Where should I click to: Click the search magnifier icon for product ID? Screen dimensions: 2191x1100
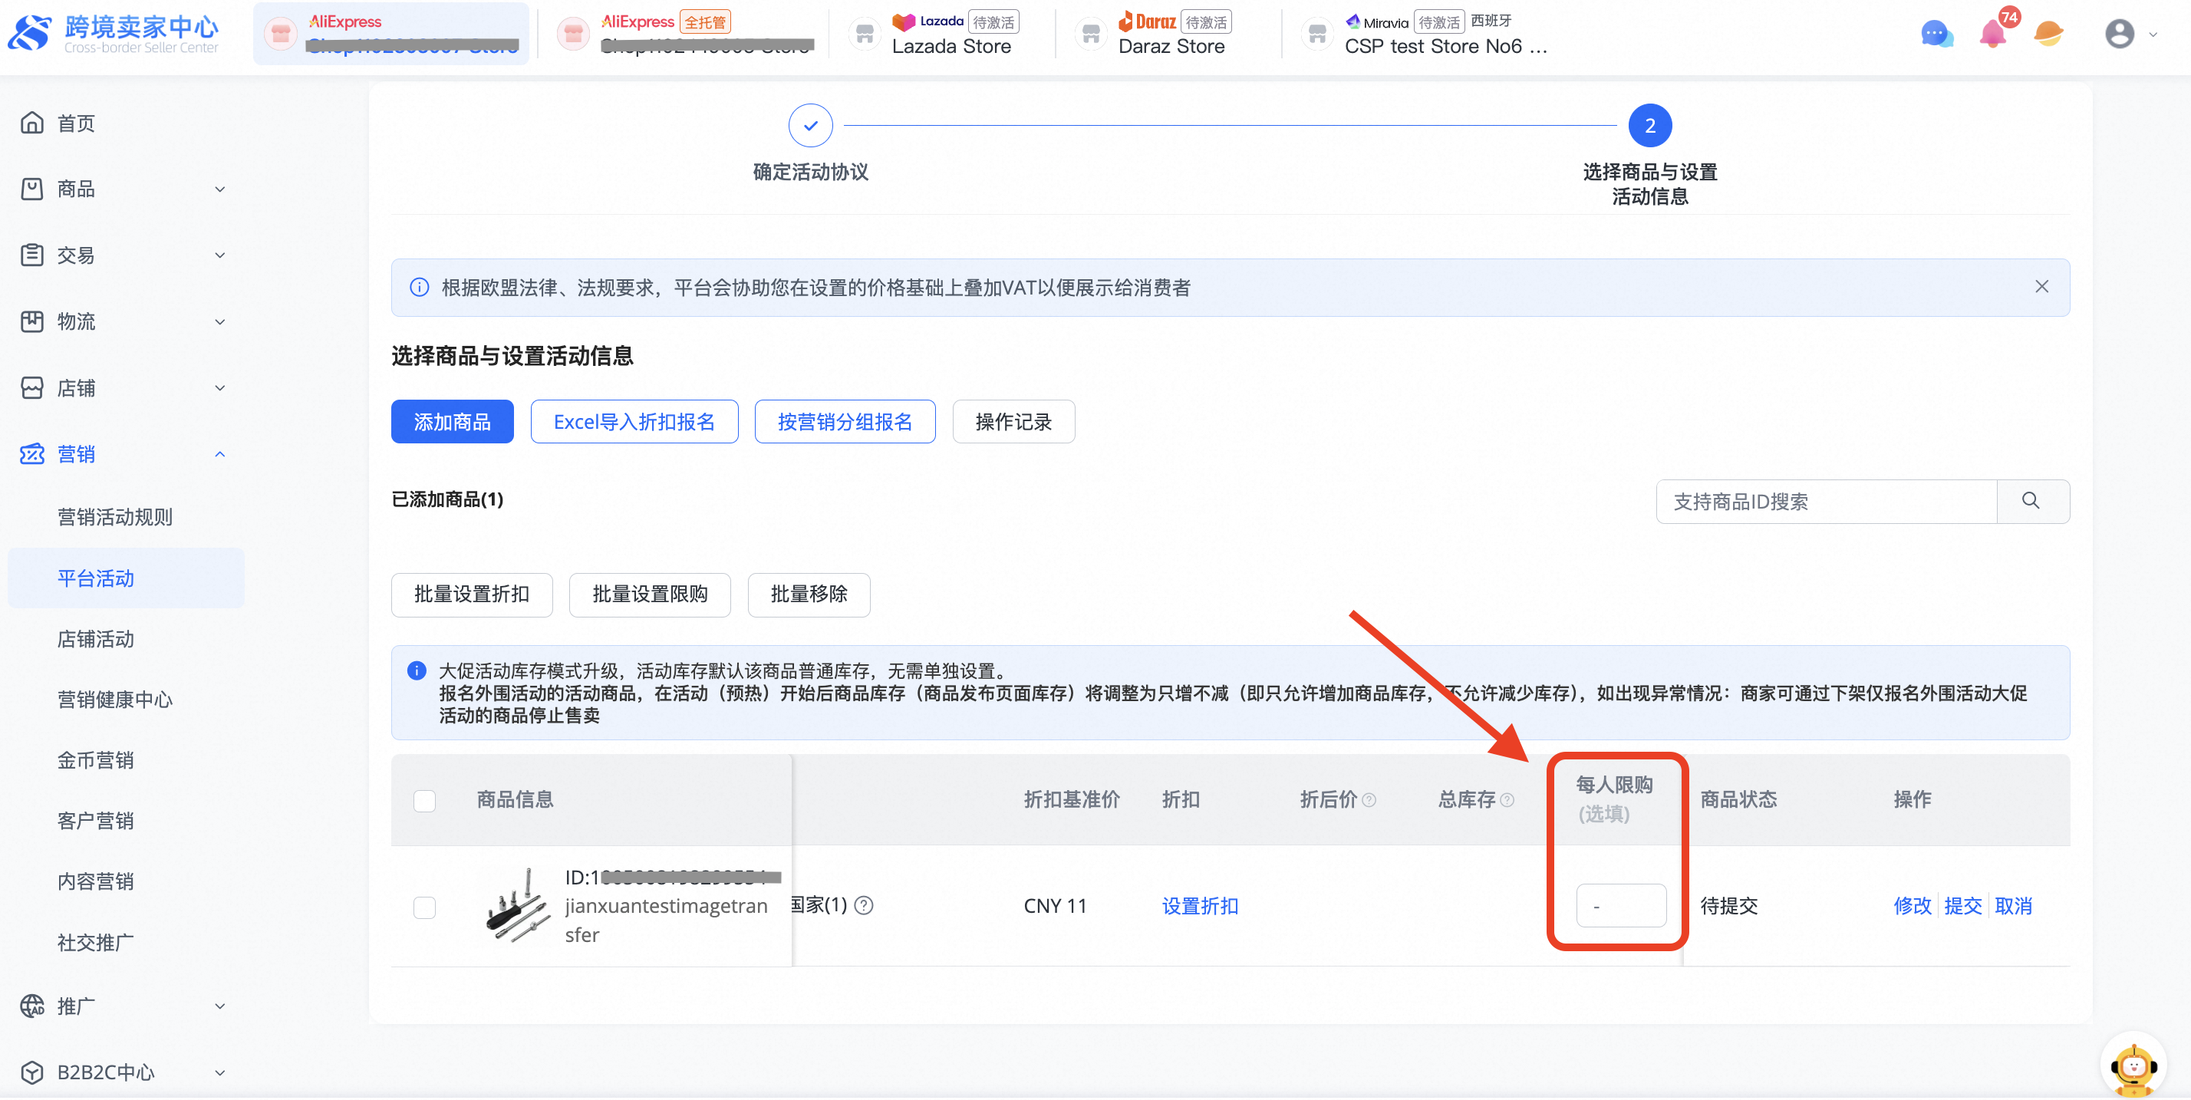coord(2031,501)
